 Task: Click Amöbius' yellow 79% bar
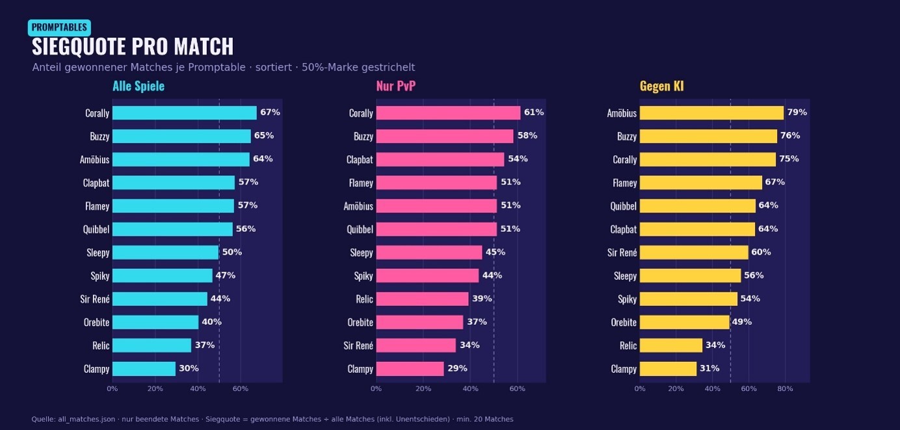711,113
